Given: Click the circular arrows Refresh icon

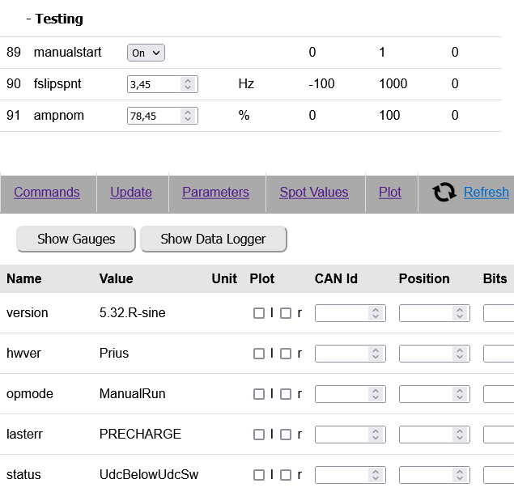Looking at the screenshot, I should (444, 193).
